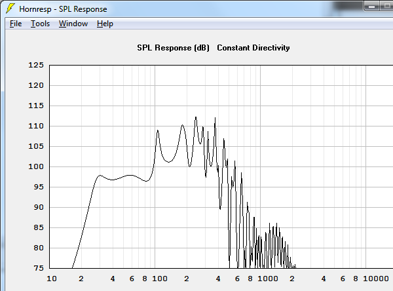Click the highest peak of the SPL curve
393x291 pixels.
196,117
